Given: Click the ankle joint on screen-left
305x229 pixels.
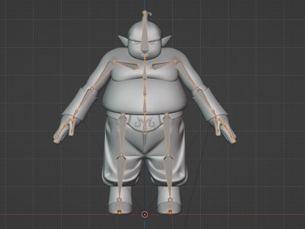Looking at the screenshot, I should pyautogui.click(x=119, y=199).
